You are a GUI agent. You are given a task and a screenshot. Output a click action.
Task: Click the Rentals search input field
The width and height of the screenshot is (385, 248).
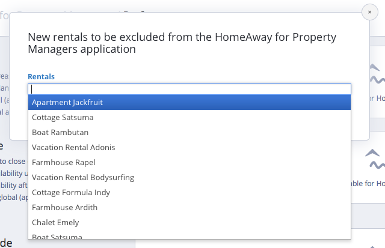(189, 89)
